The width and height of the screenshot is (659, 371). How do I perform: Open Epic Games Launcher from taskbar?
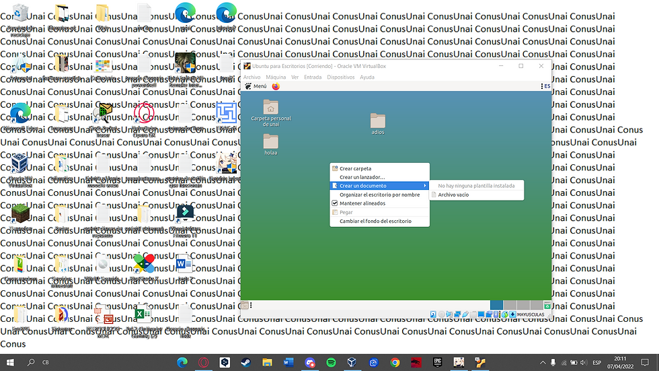point(438,362)
